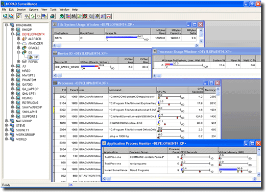This screenshot has height=192, width=266.
Task: Expand the BMIQIP tree node
Action: 12,30
